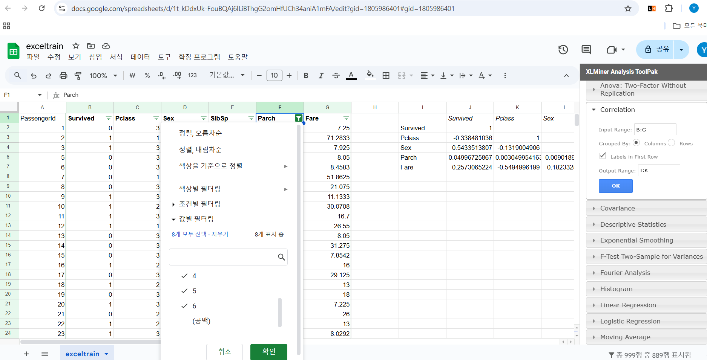Click the search menus magnifier icon
Viewport: 707px width, 360px height.
[17, 76]
